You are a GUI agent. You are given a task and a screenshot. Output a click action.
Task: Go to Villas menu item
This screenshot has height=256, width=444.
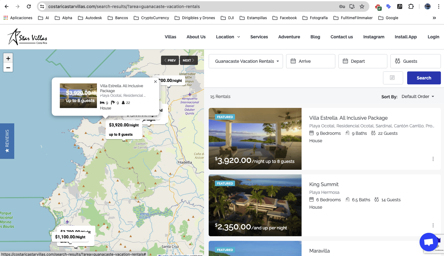(x=170, y=37)
